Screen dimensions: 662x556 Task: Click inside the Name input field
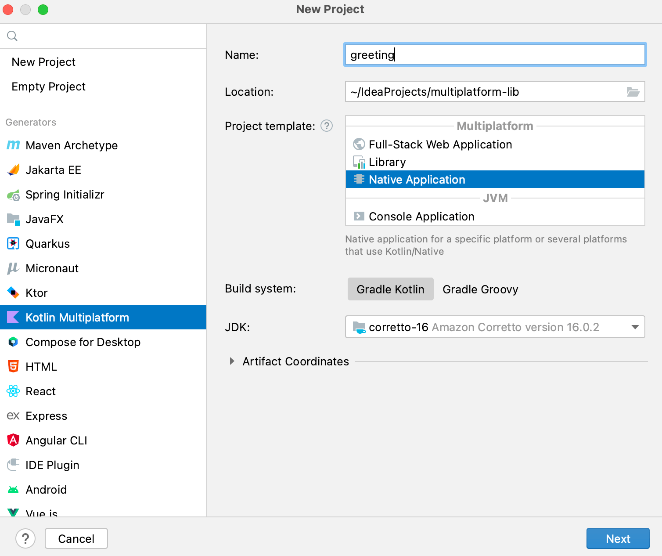pos(495,54)
